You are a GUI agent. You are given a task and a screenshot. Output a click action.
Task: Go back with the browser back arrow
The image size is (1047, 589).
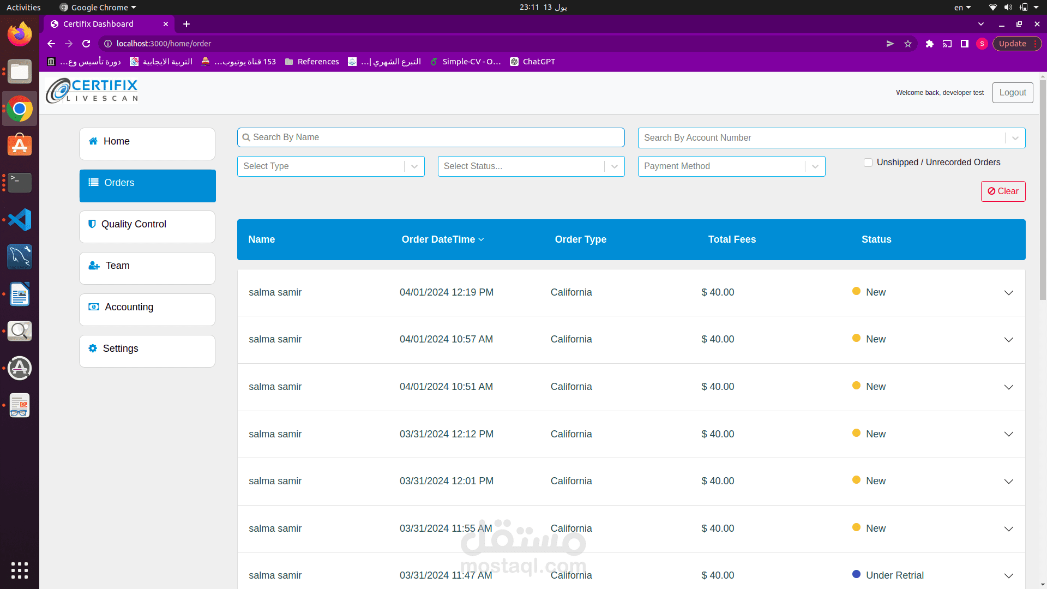tap(51, 44)
